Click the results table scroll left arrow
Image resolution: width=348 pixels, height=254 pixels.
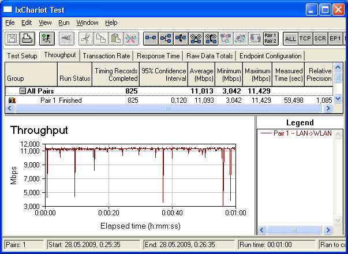point(10,109)
